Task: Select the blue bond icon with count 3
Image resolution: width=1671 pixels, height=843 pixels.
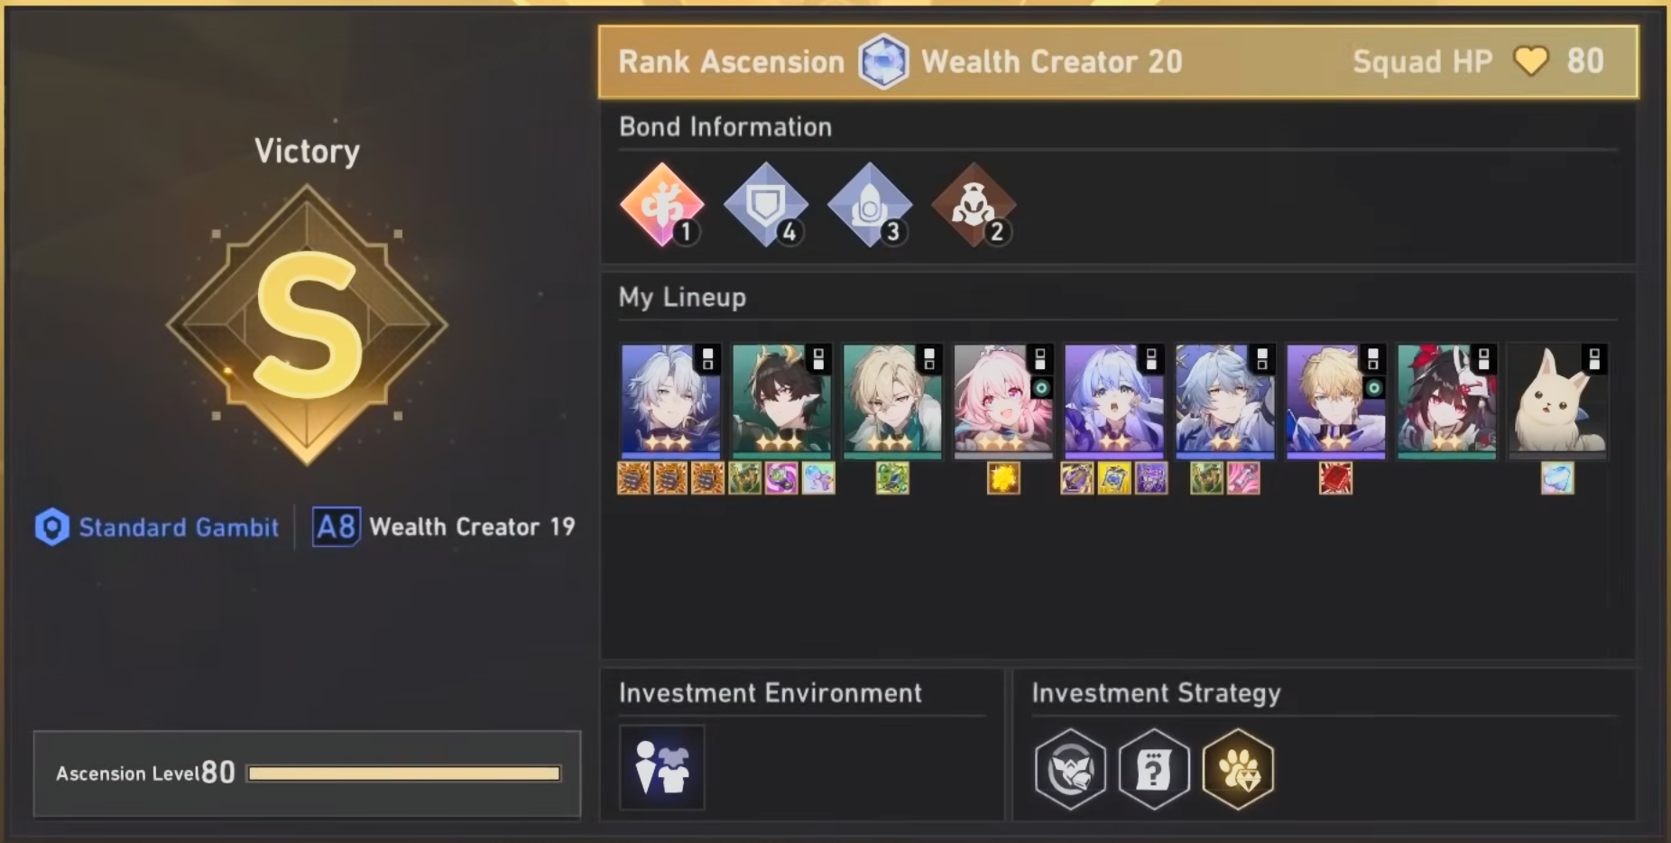Action: tap(870, 205)
